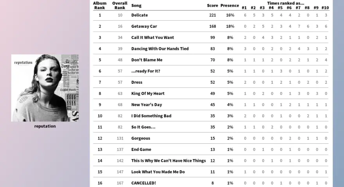
Task: Click the Overall Rank column header
Action: pyautogui.click(x=120, y=5)
